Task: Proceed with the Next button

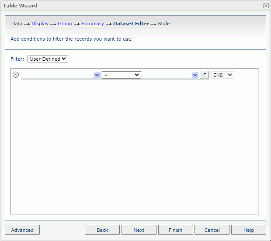Action: pos(139,230)
